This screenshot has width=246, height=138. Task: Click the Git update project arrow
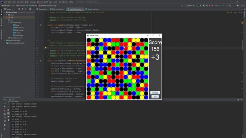coord(220,5)
